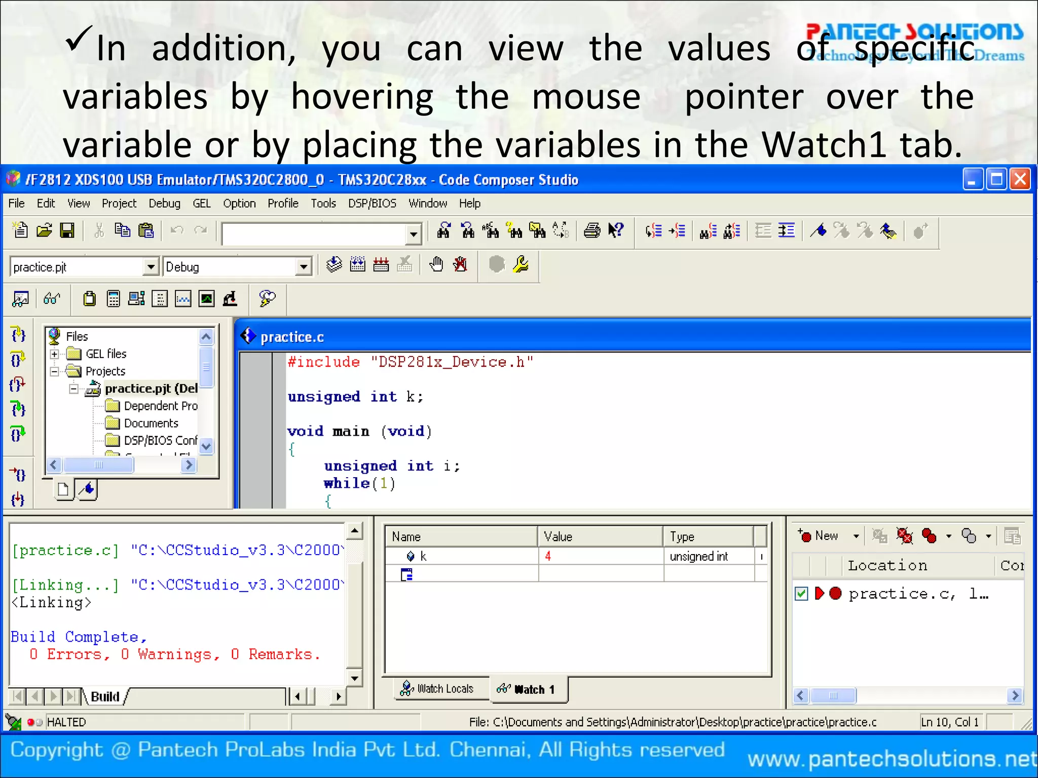The image size is (1038, 778).
Task: Click the Open file folder icon
Action: point(44,230)
